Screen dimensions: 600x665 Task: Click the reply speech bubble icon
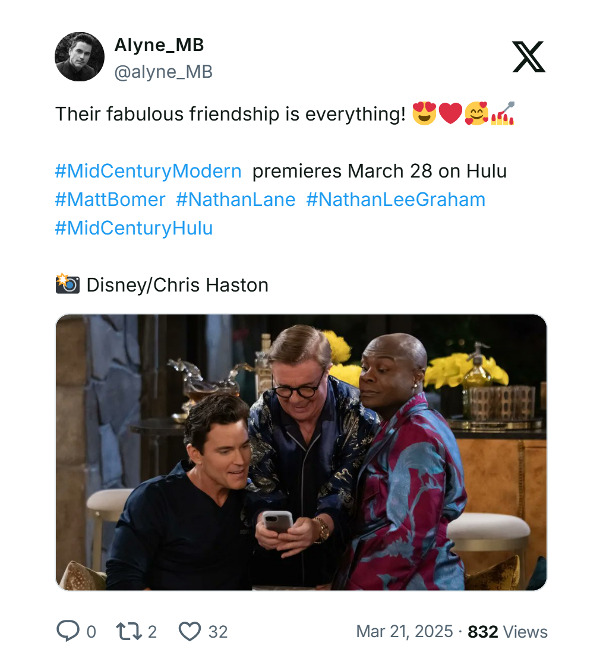(67, 631)
